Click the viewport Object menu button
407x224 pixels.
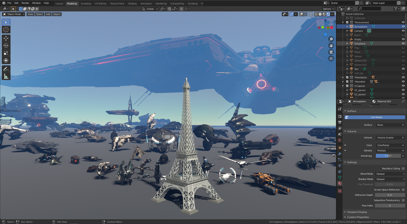57,14
